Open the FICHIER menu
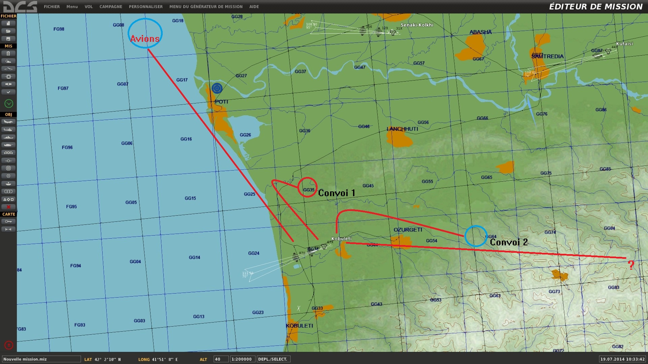The height and width of the screenshot is (364, 648). pos(52,6)
